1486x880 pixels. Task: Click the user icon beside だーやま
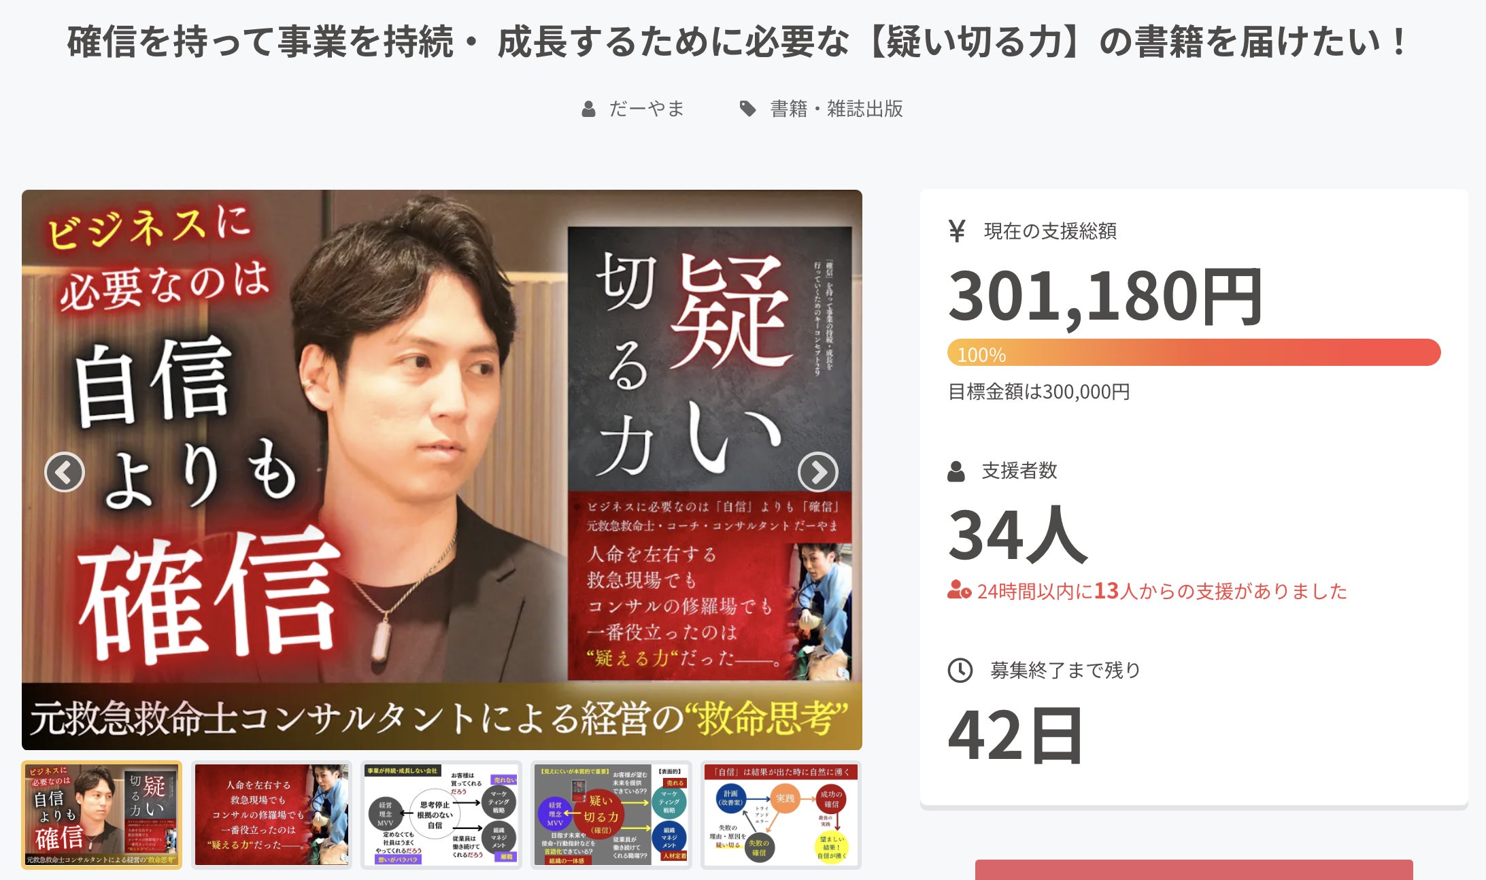[x=589, y=109]
